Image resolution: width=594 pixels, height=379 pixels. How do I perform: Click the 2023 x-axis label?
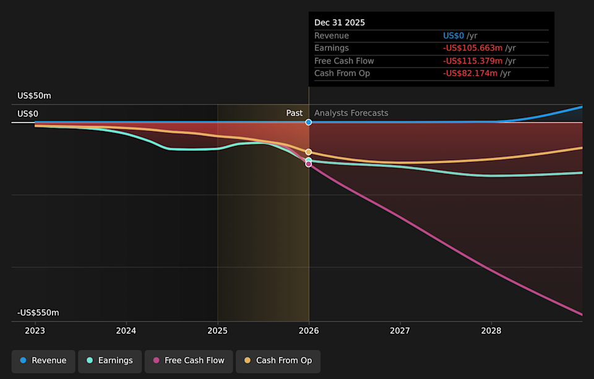[35, 331]
